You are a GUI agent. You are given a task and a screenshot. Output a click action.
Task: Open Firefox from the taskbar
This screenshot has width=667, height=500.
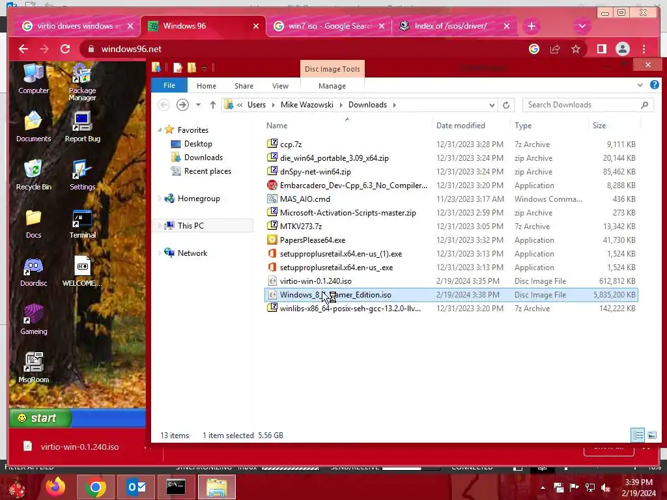(x=55, y=487)
